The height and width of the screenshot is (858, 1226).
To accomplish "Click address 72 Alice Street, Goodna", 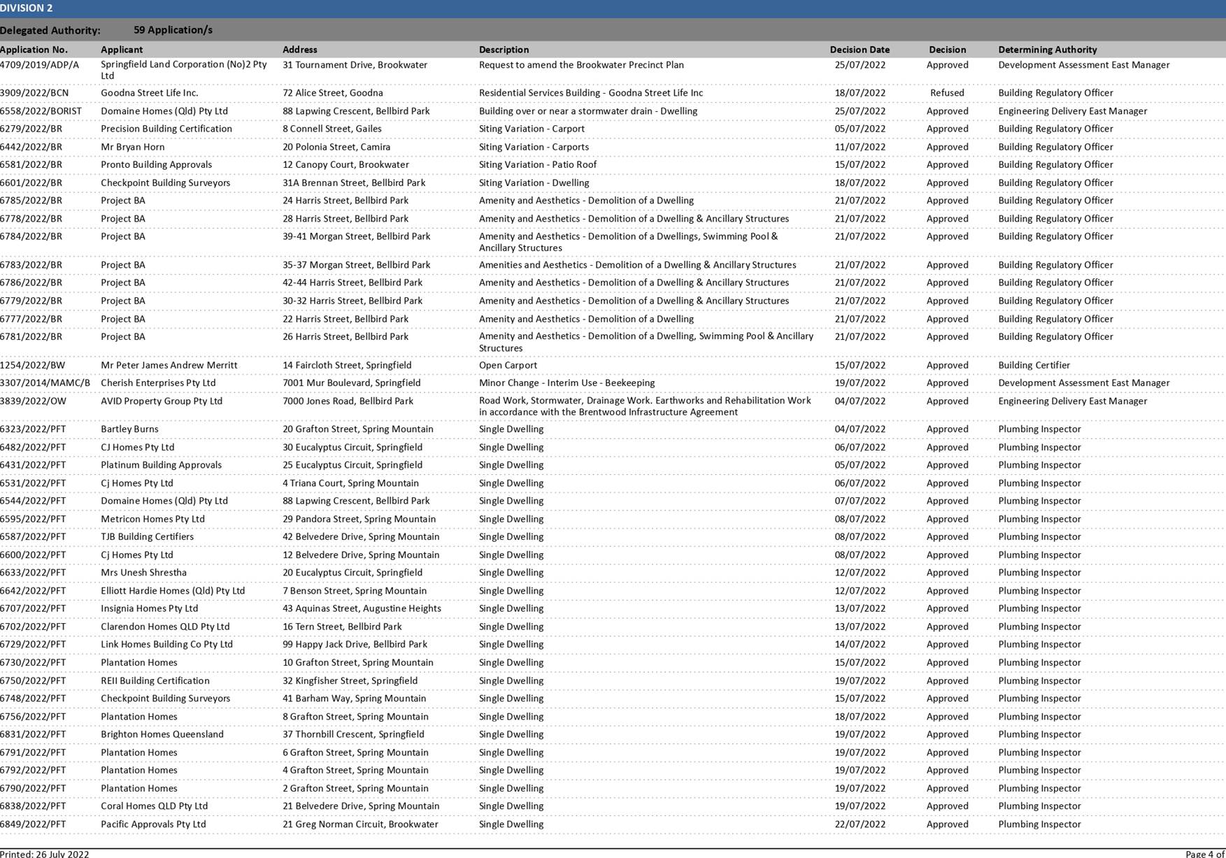I will tap(332, 93).
